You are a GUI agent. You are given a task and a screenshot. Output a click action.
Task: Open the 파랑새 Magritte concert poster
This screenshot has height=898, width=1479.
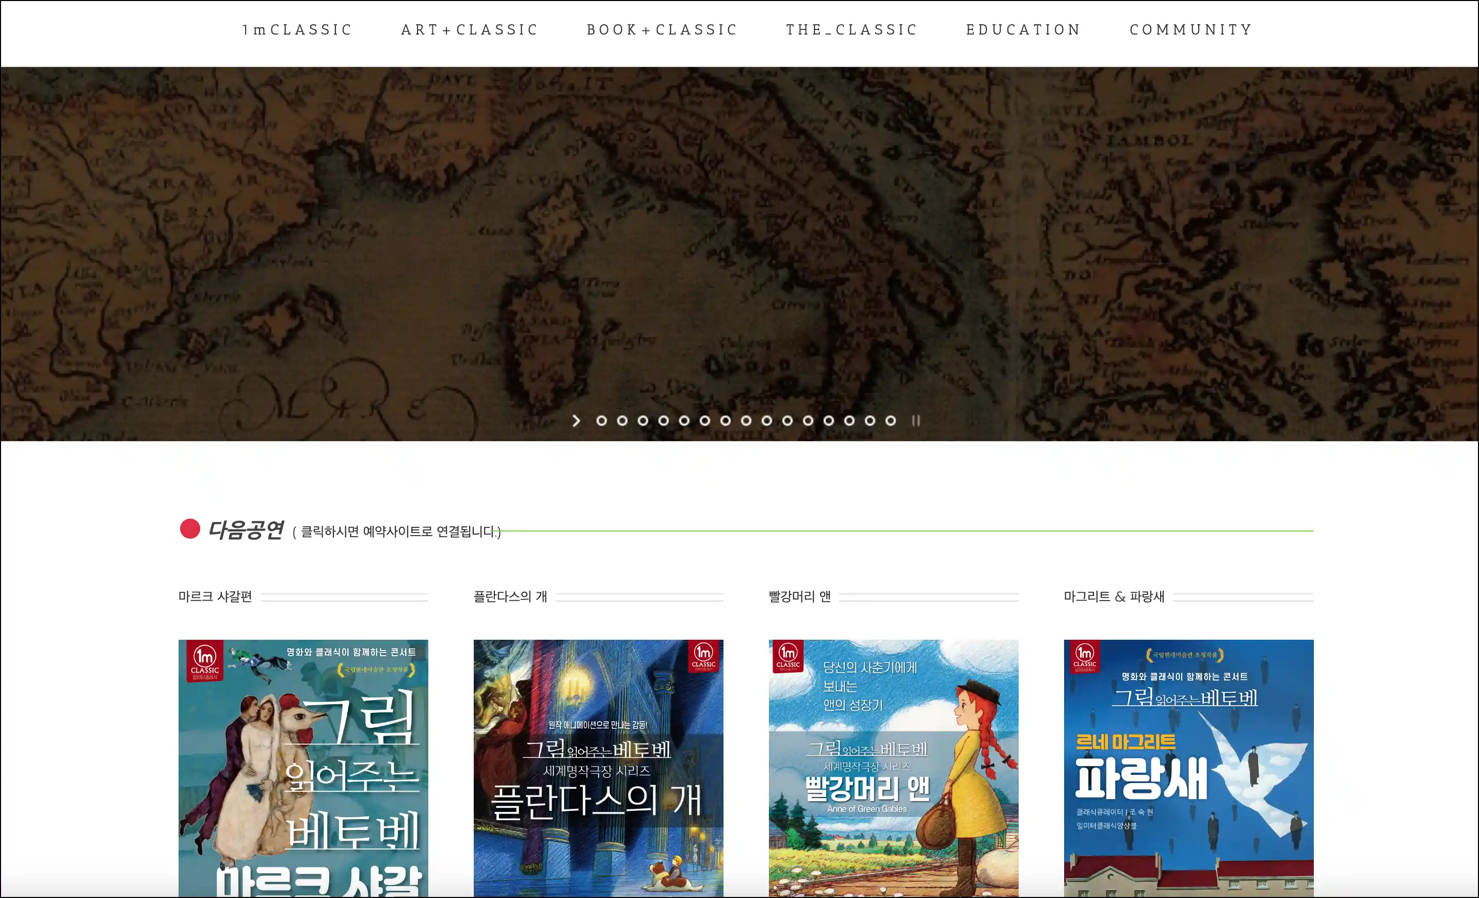[1188, 769]
